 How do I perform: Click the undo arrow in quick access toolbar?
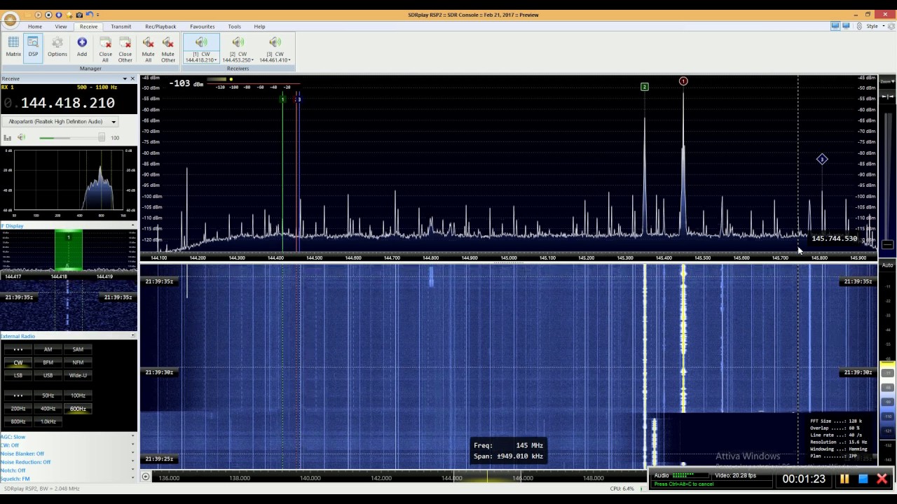(x=89, y=15)
